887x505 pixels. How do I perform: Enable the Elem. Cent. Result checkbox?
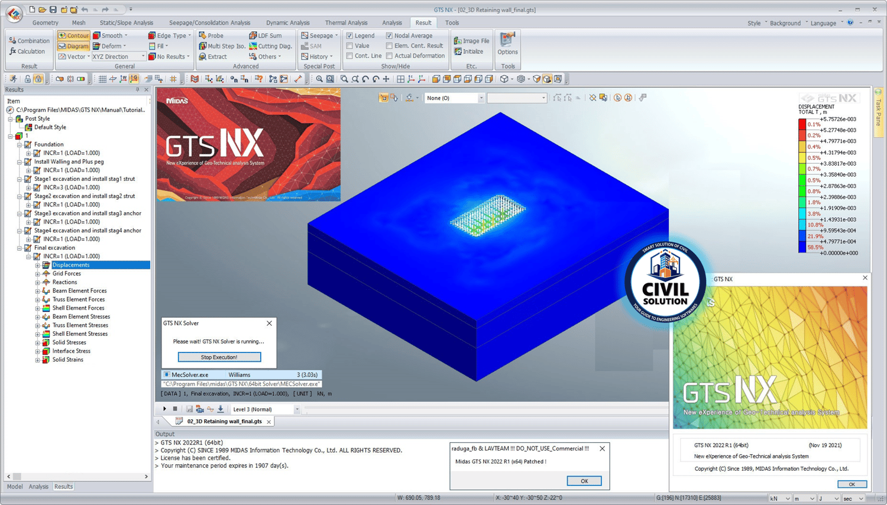(x=389, y=46)
